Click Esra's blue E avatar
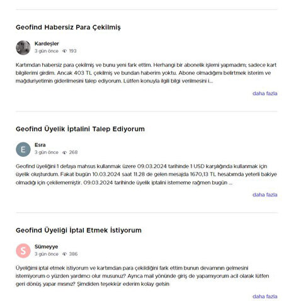Image resolution: width=301 pixels, height=301 pixels. (x=23, y=149)
